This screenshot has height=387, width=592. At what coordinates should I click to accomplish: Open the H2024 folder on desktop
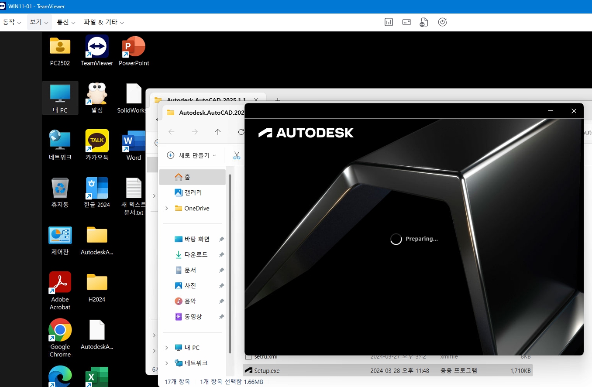point(96,287)
